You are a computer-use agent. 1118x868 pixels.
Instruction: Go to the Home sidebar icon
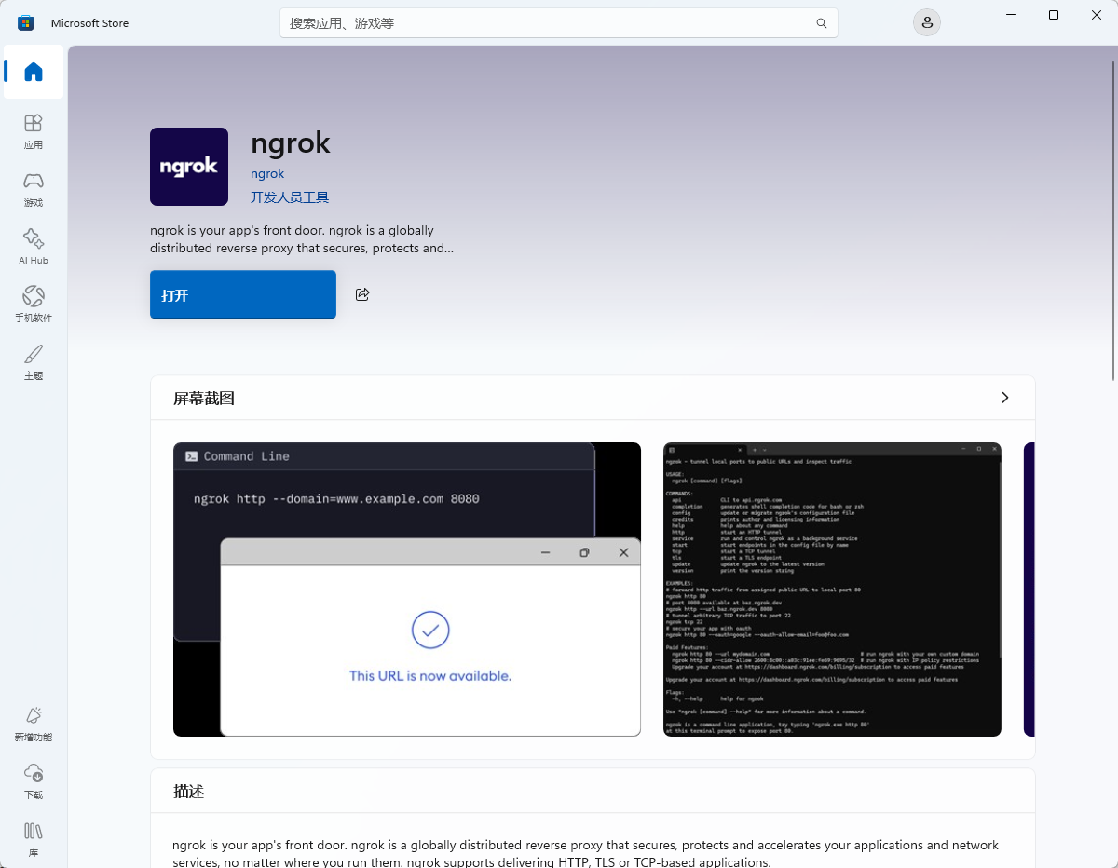(x=34, y=72)
